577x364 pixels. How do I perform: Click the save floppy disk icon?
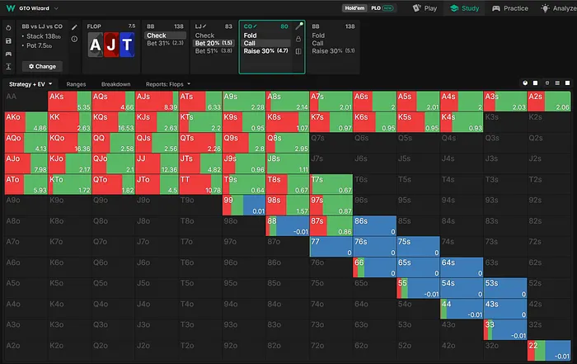point(8,41)
